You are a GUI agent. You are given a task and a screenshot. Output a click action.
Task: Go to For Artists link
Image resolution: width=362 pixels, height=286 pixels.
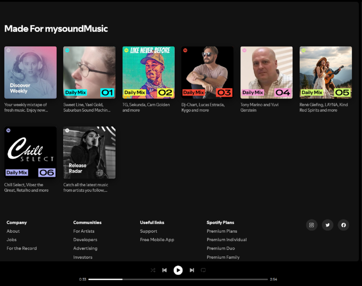84,231
